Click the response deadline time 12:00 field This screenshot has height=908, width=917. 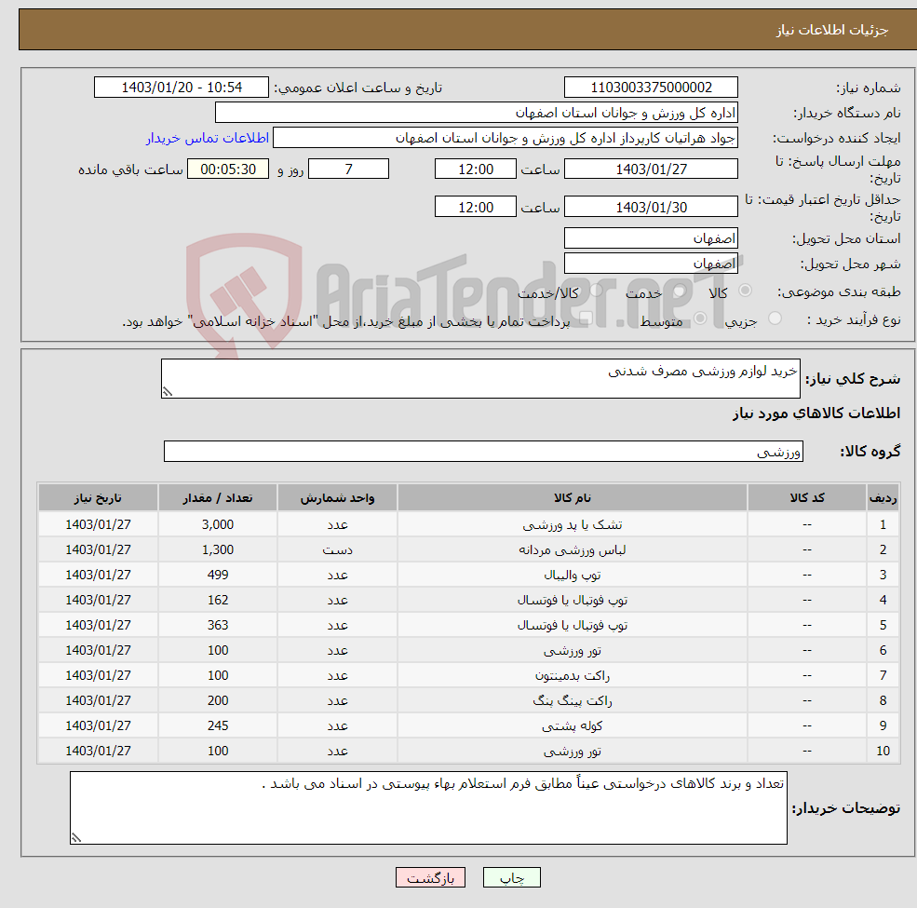click(476, 169)
